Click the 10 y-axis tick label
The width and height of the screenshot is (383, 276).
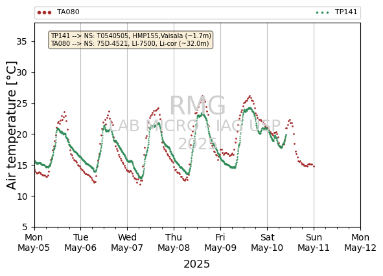(22, 196)
